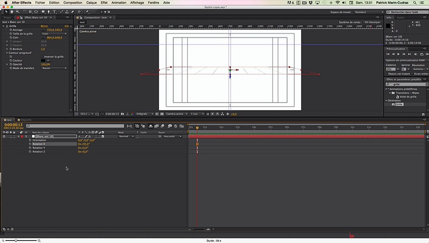Open the graph editor icon in timeline
The width and height of the screenshot is (429, 243).
click(x=181, y=126)
